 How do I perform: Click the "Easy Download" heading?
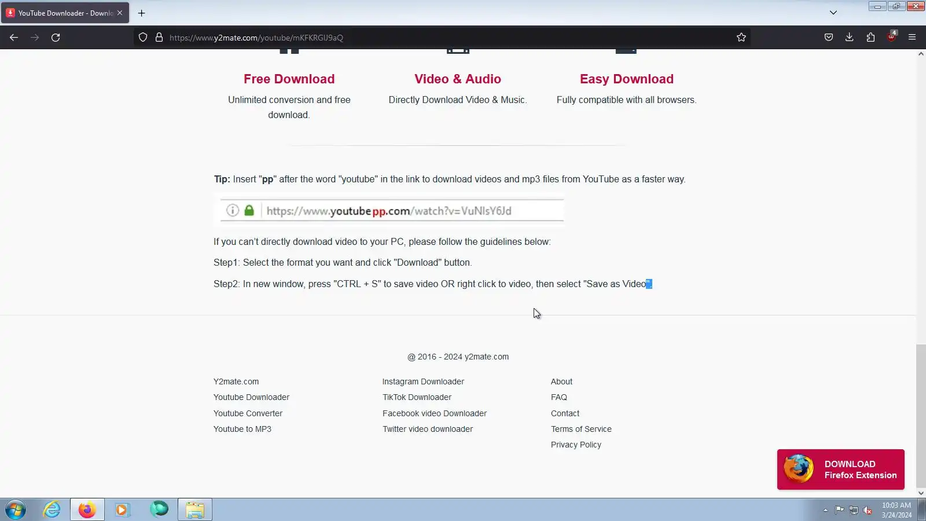[627, 79]
